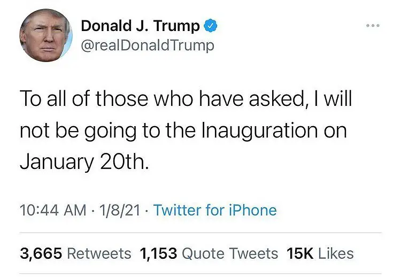Click the divider line above the stats
401x277 pixels.
click(200, 233)
